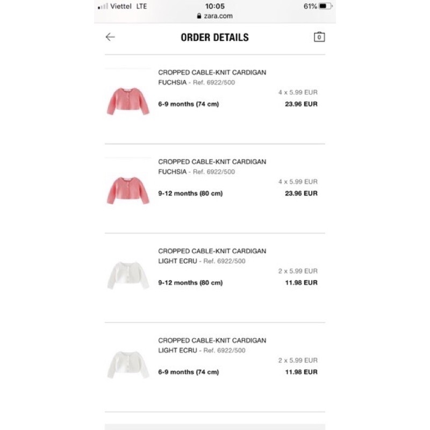
Task: Open first fuchsia cardigan thumbnail
Action: (x=128, y=101)
